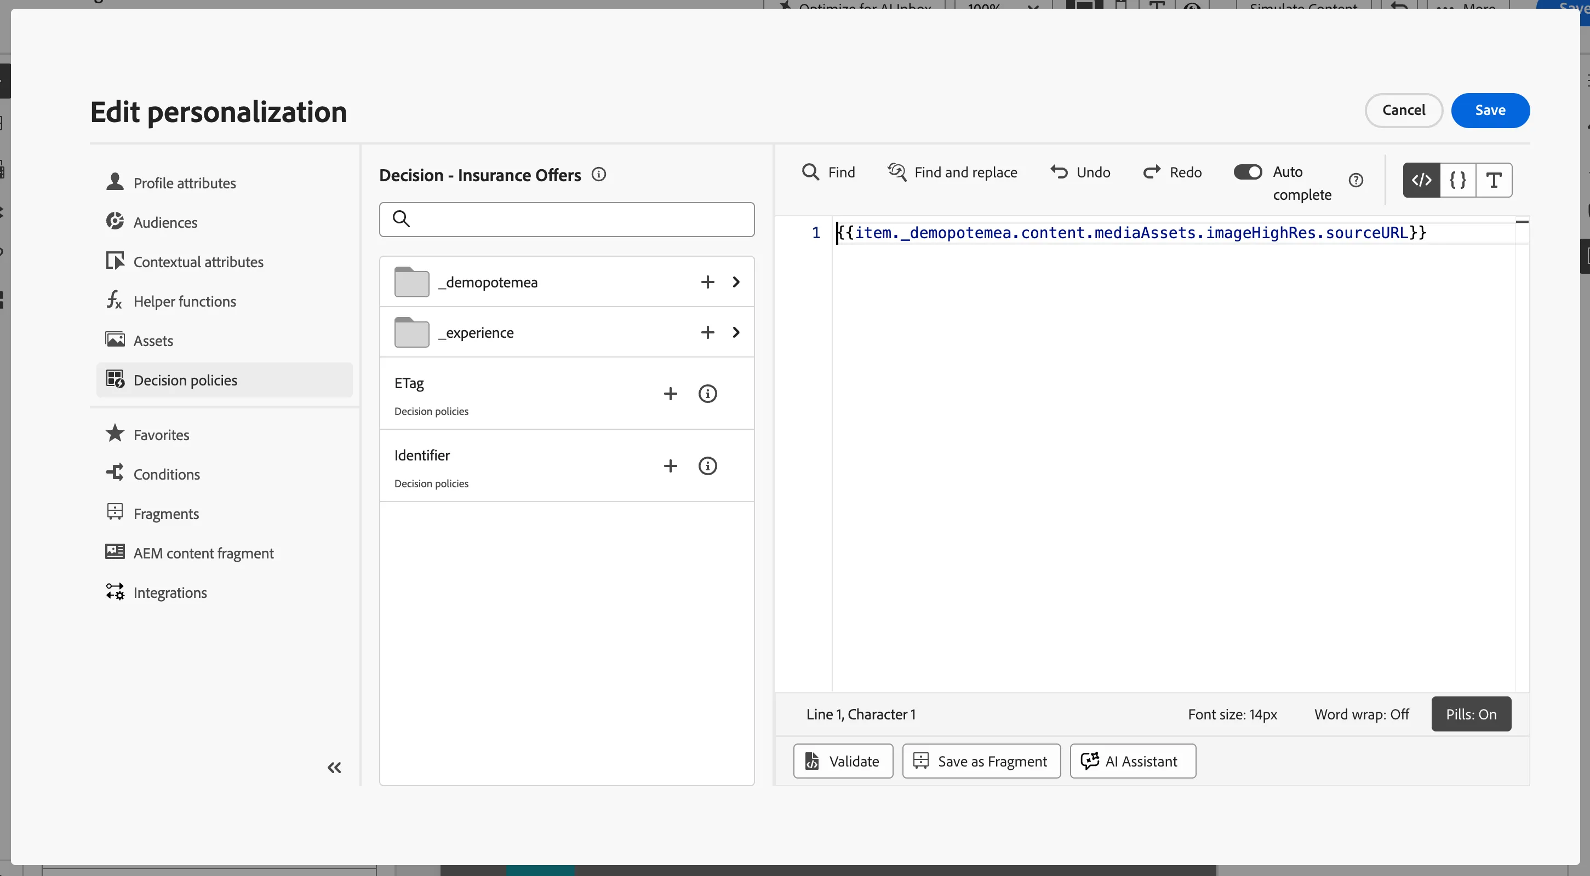Viewport: 1590px width, 876px height.
Task: Open Fragments section
Action: pos(224,513)
